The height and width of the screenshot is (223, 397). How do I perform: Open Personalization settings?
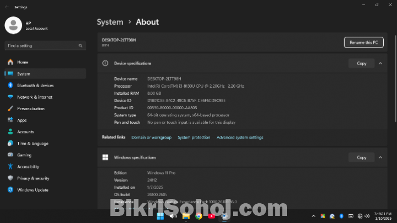[x=45, y=108]
